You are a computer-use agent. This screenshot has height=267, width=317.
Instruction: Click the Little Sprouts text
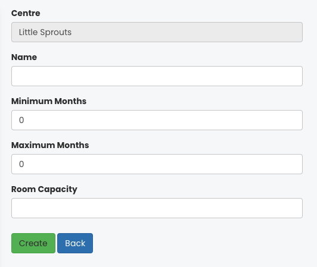tap(45, 32)
